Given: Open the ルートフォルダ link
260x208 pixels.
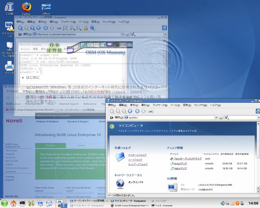Looking at the screenshot, I should [135, 160].
